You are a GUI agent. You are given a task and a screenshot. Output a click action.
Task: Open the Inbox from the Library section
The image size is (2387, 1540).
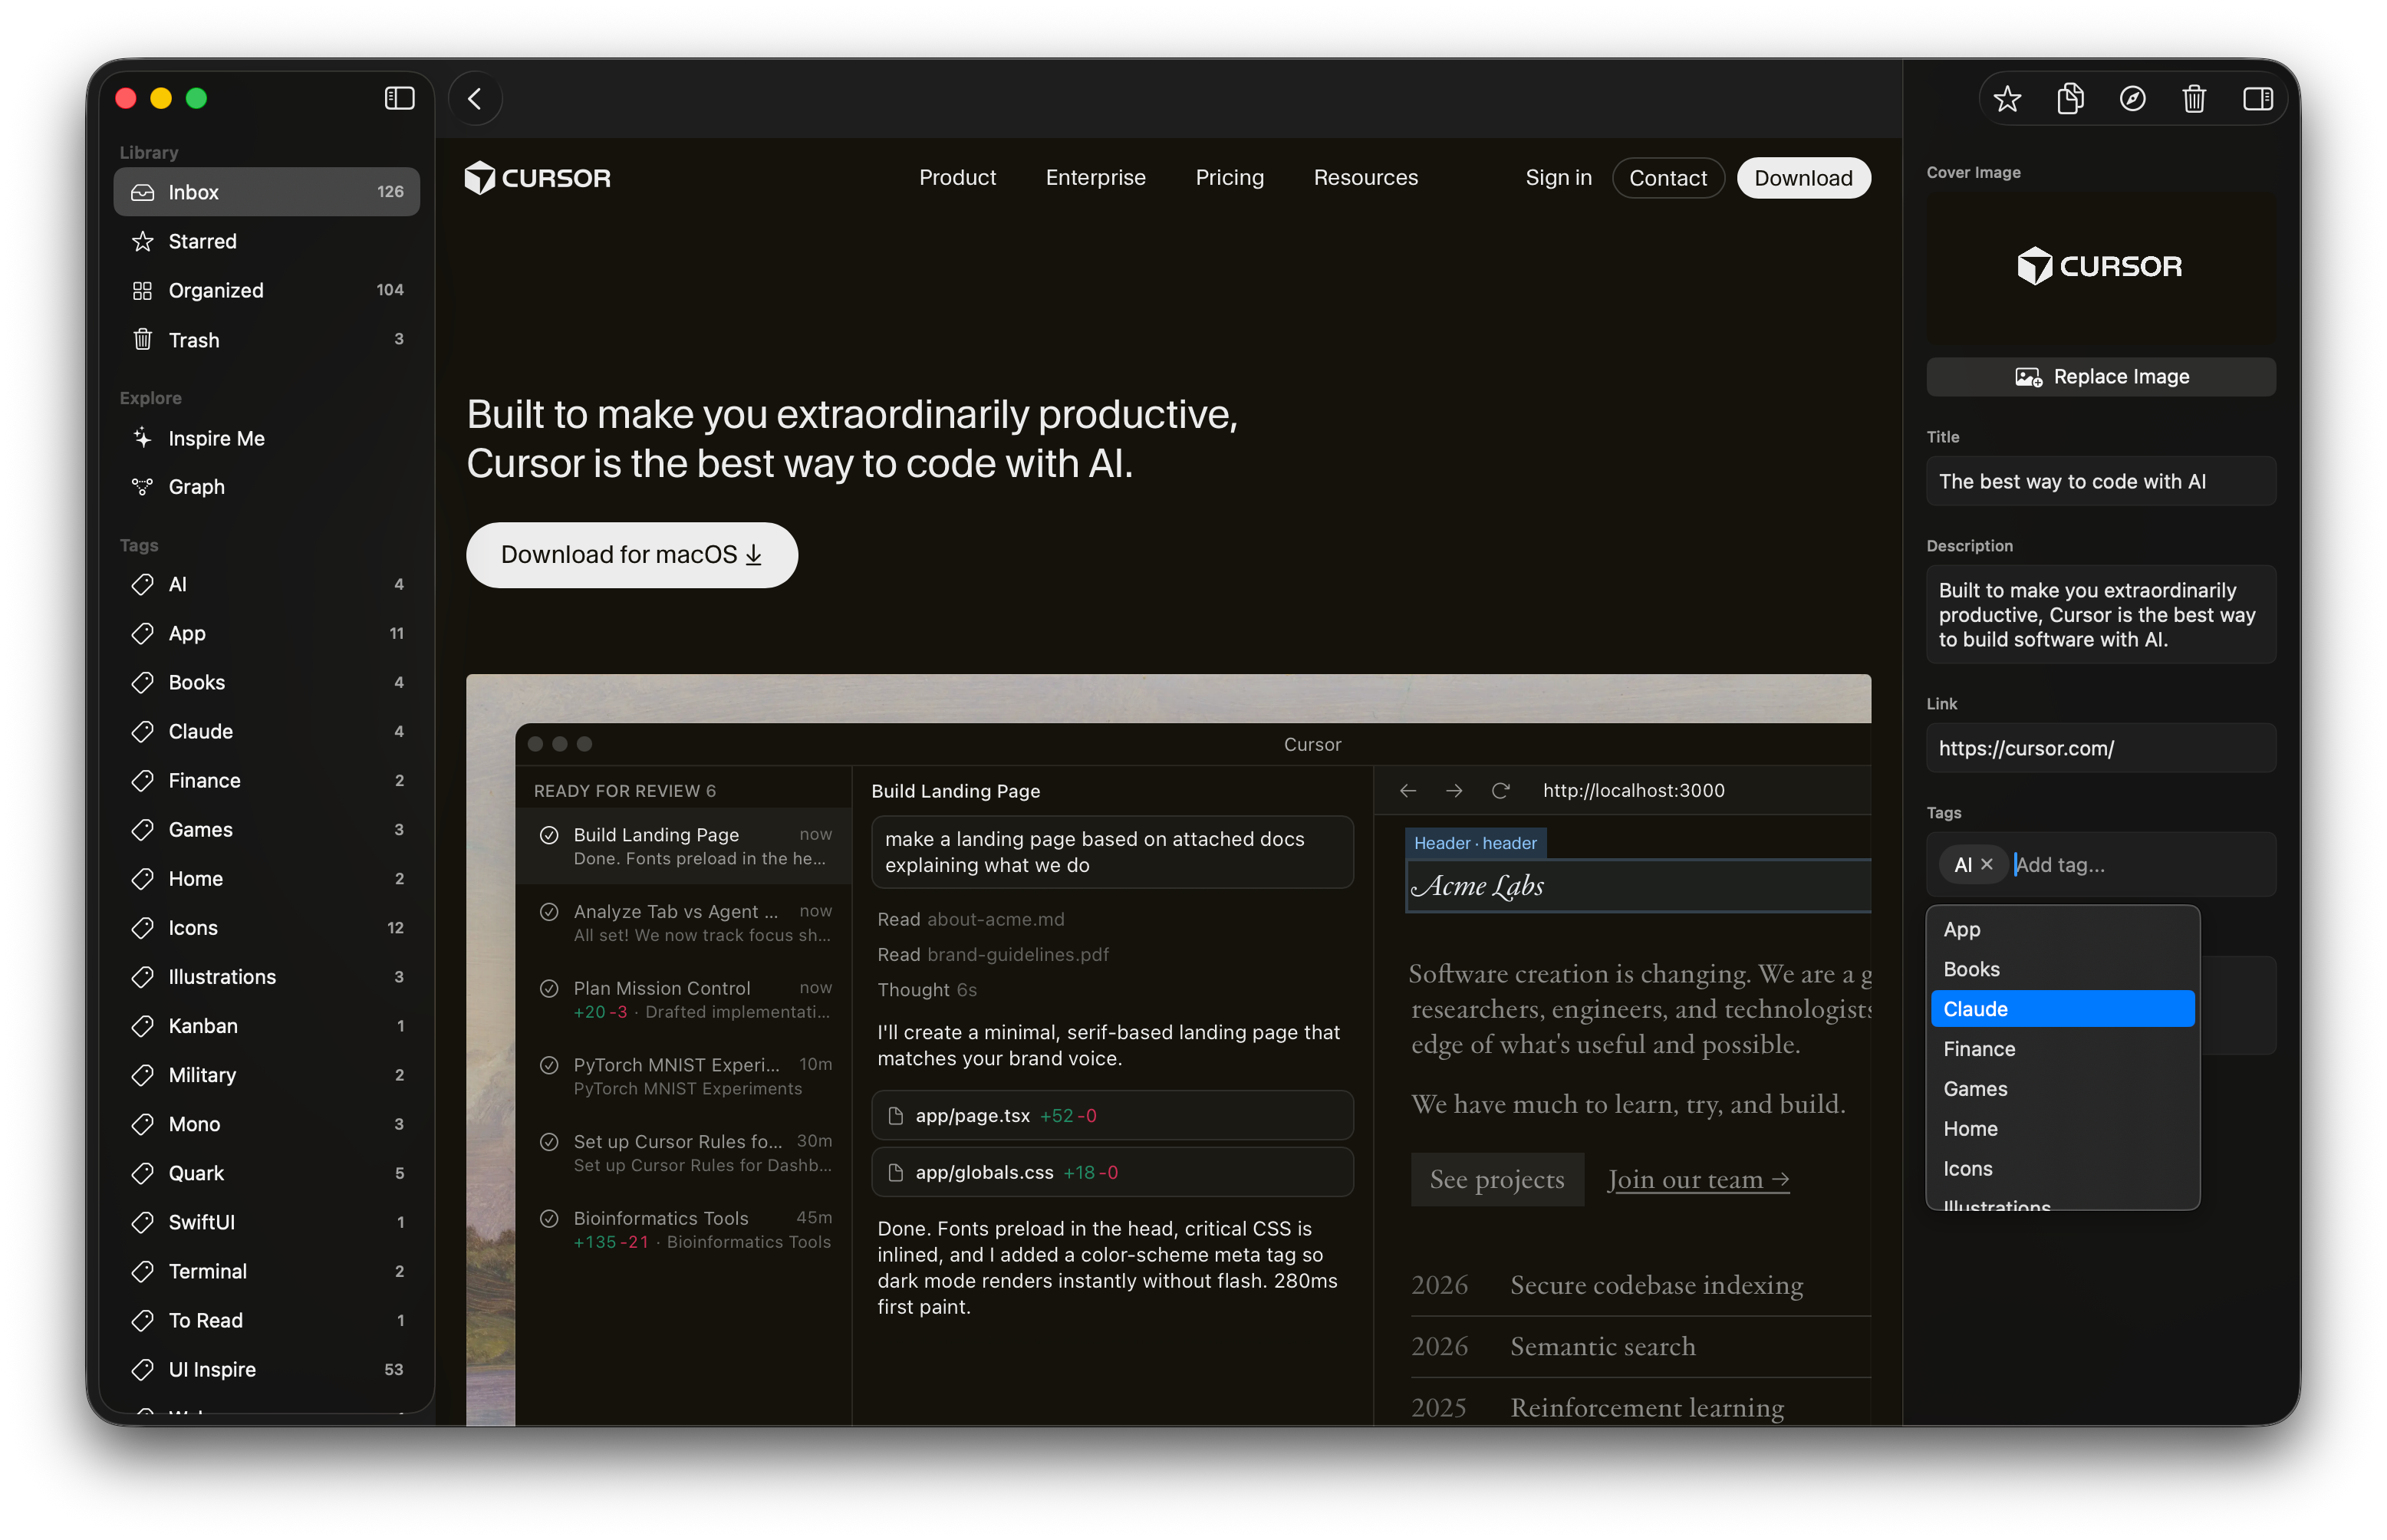click(195, 192)
